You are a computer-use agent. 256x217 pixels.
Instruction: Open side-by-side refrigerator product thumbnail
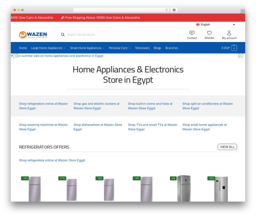click(221, 189)
